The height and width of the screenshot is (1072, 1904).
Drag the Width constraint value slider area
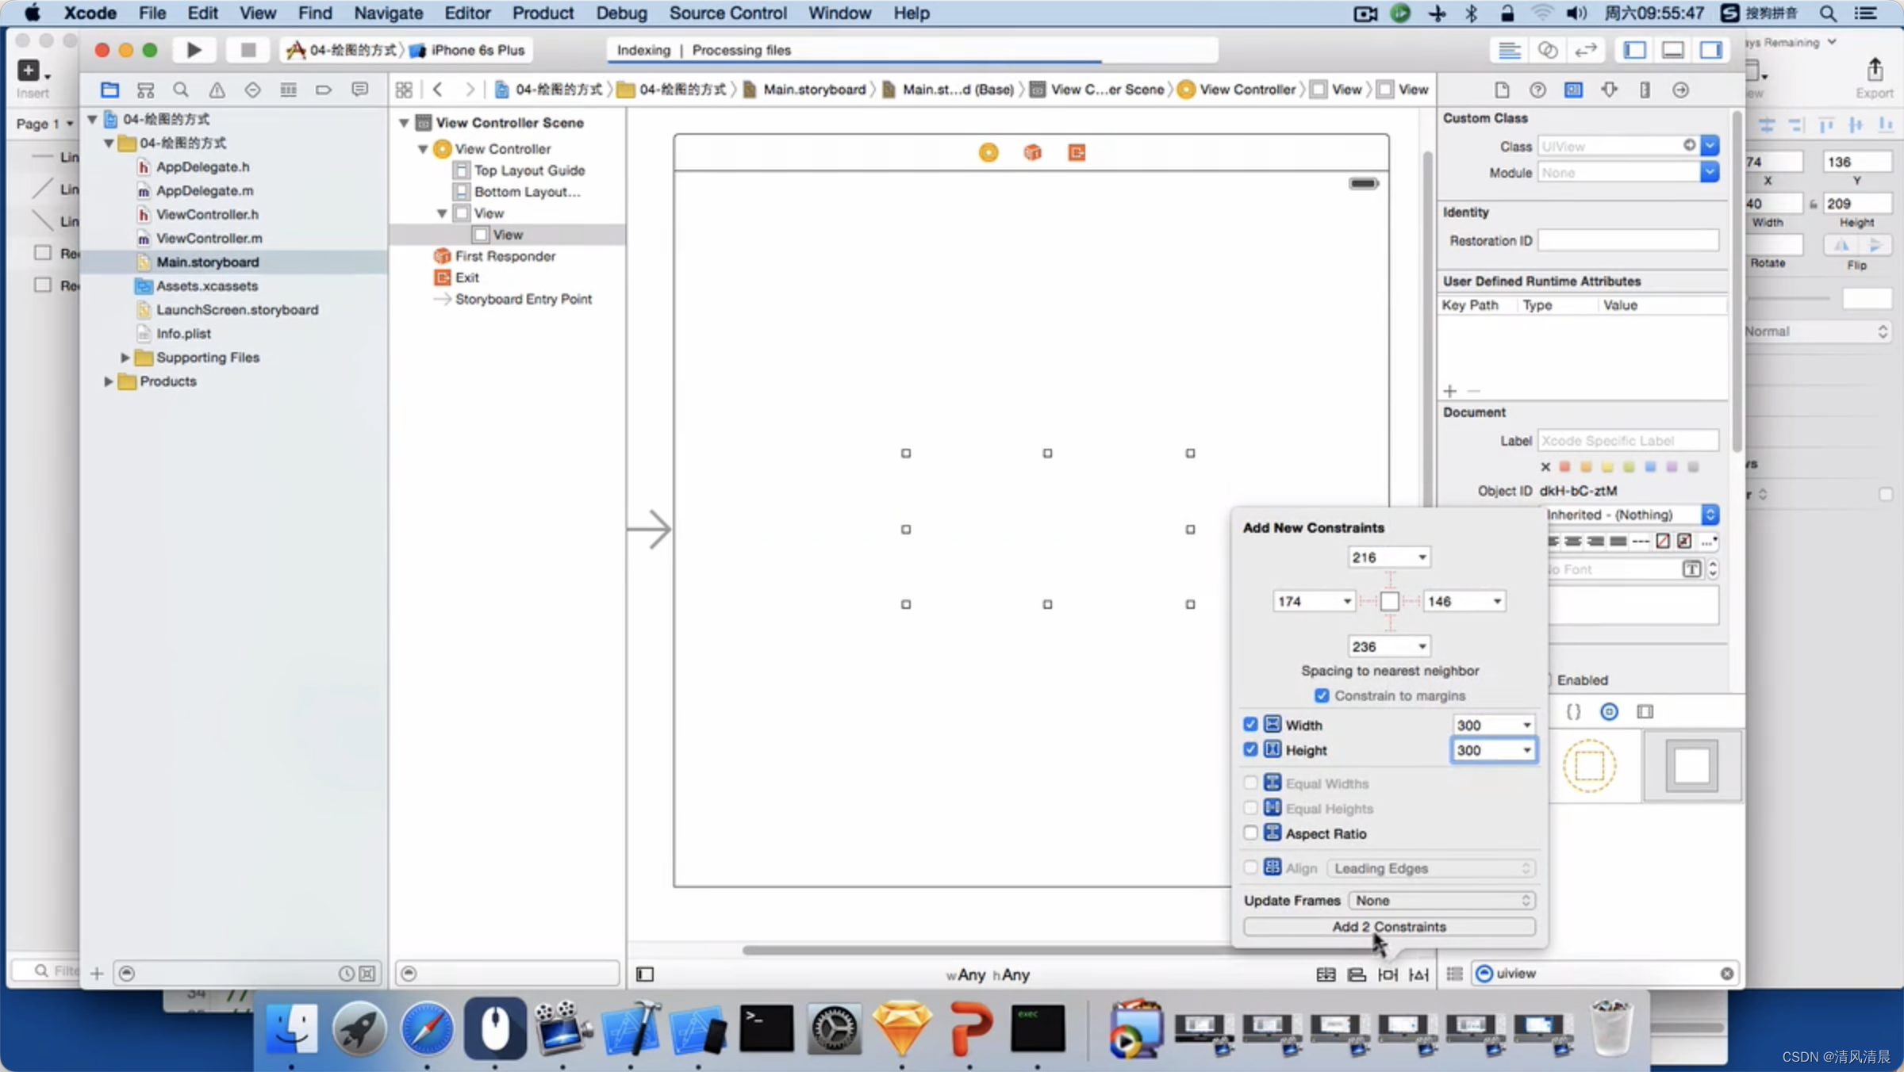click(1491, 724)
